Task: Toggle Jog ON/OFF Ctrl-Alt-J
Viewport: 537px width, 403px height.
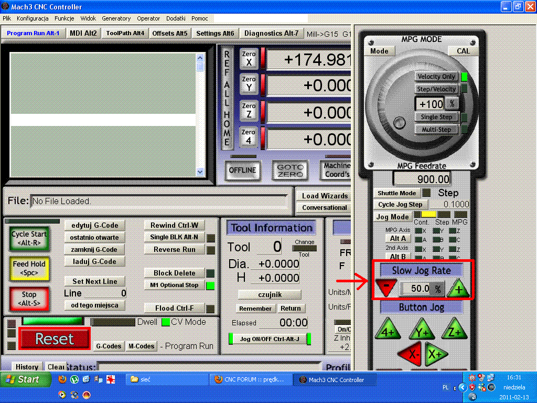Action: click(x=270, y=339)
